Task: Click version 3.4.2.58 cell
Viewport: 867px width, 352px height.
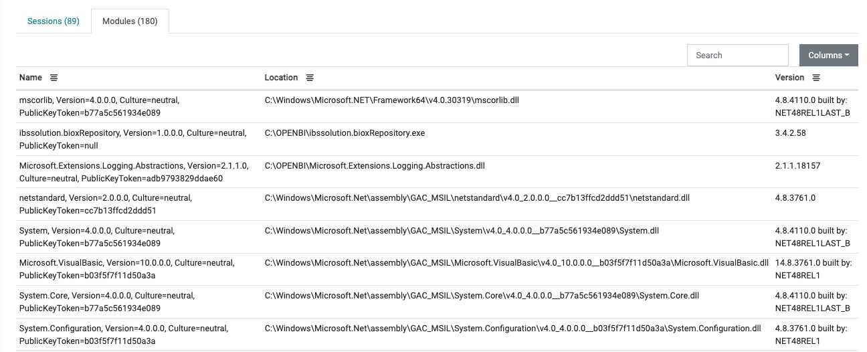Action: [790, 133]
